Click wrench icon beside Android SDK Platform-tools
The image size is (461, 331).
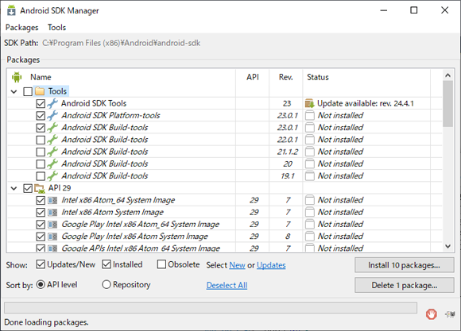[52, 115]
